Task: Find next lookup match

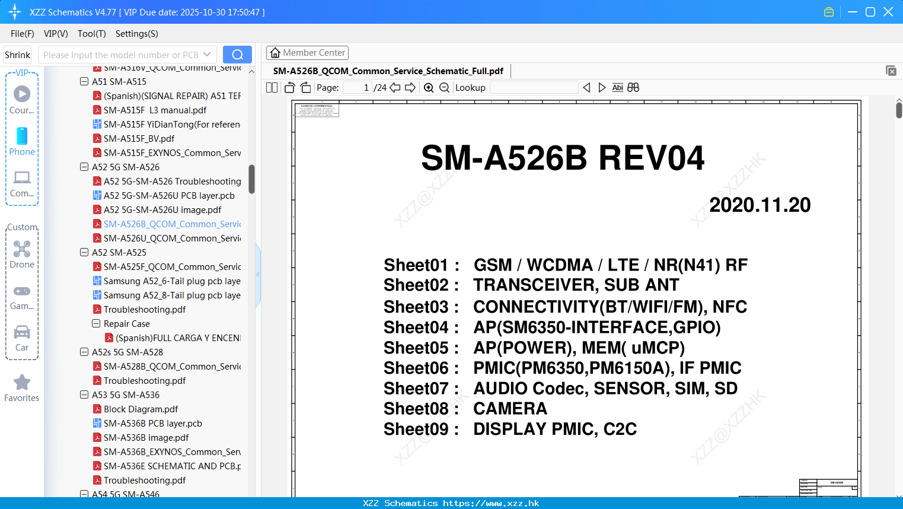Action: [x=602, y=88]
